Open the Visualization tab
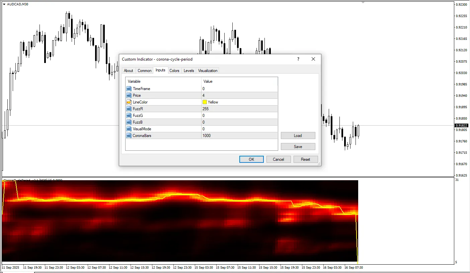 208,71
